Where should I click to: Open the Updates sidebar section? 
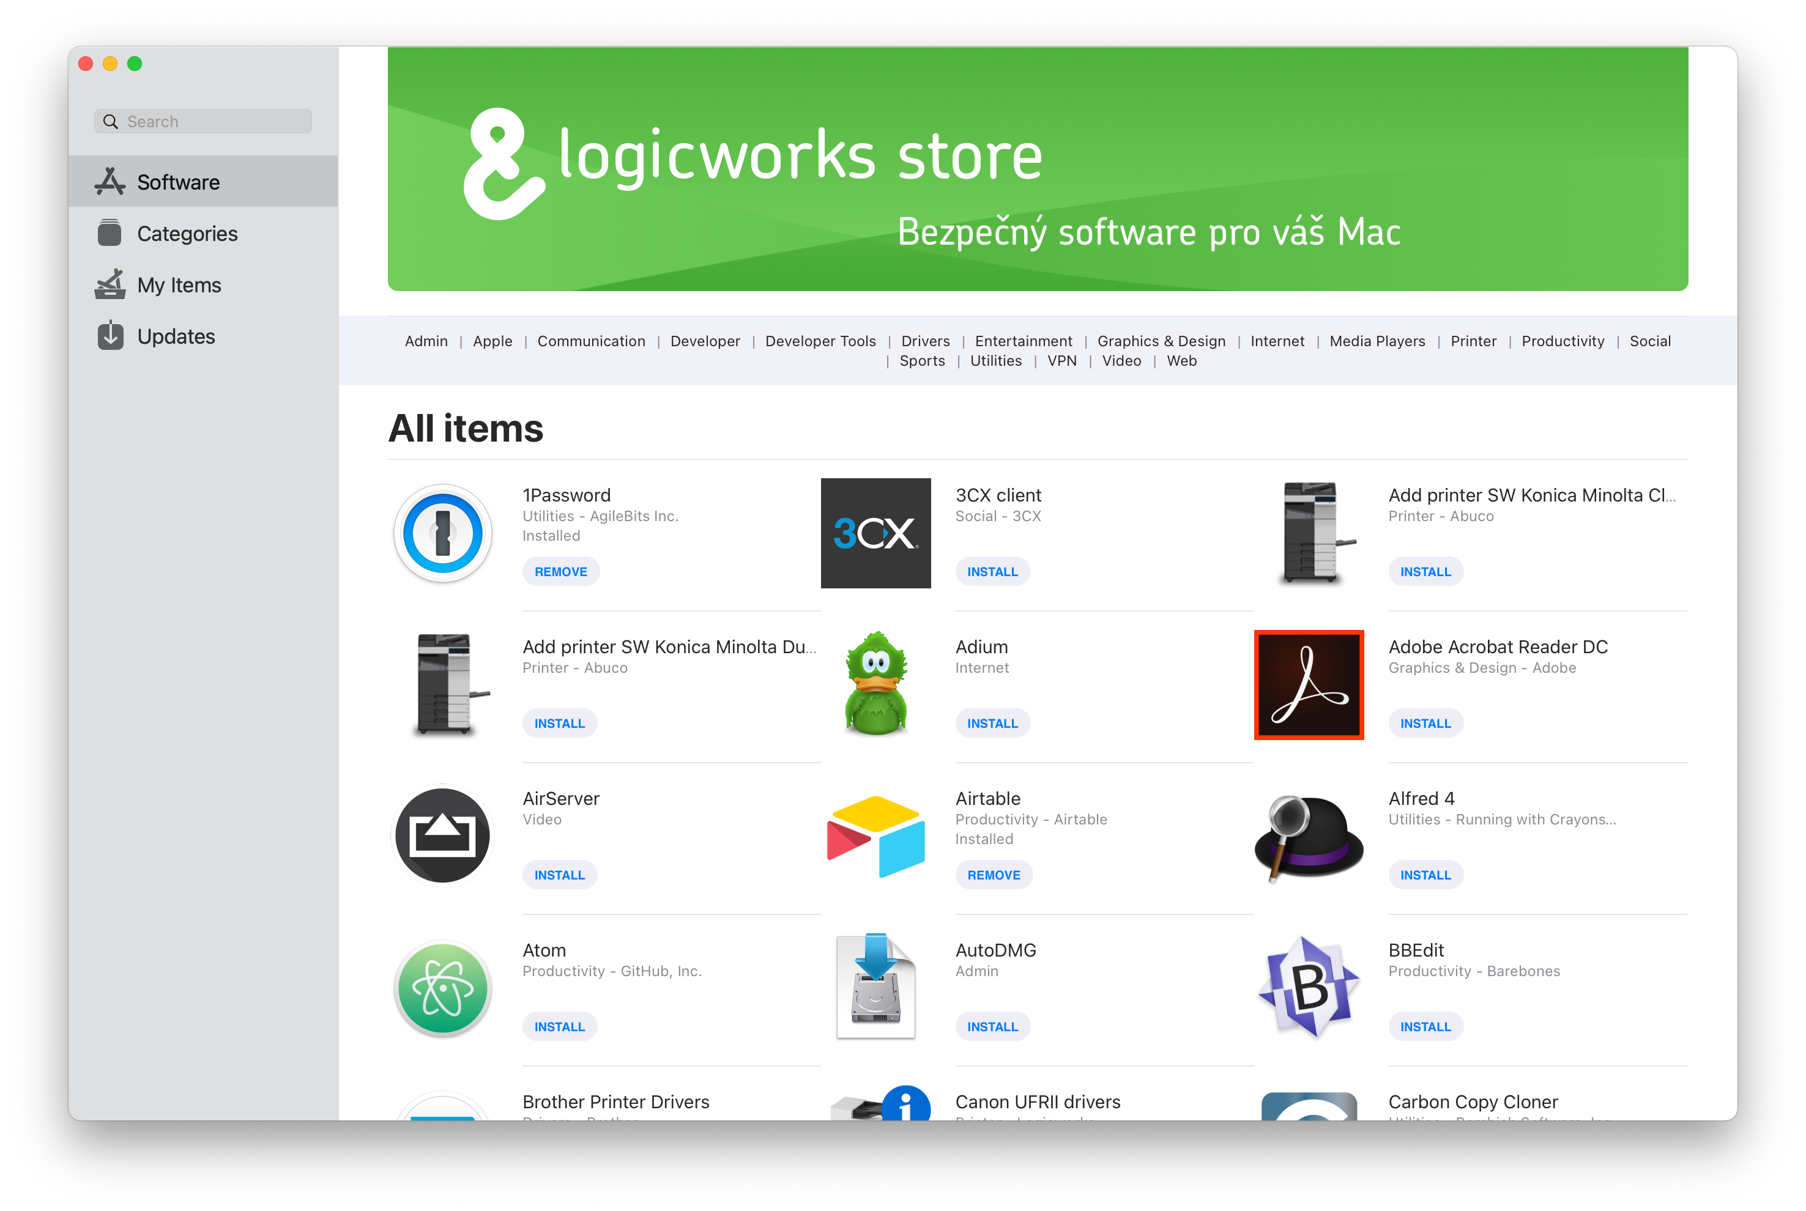176,337
